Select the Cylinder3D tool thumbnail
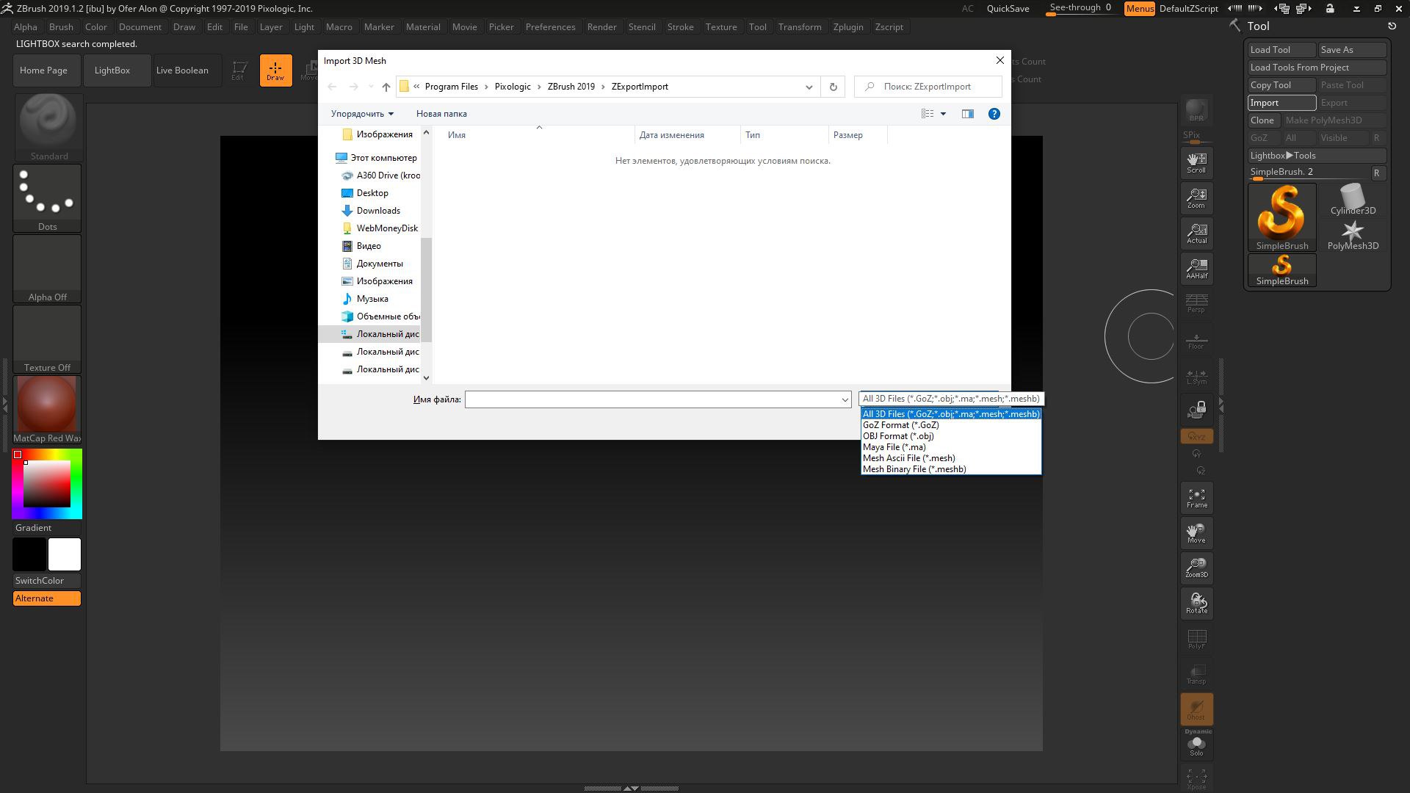The height and width of the screenshot is (793, 1410). 1353,200
